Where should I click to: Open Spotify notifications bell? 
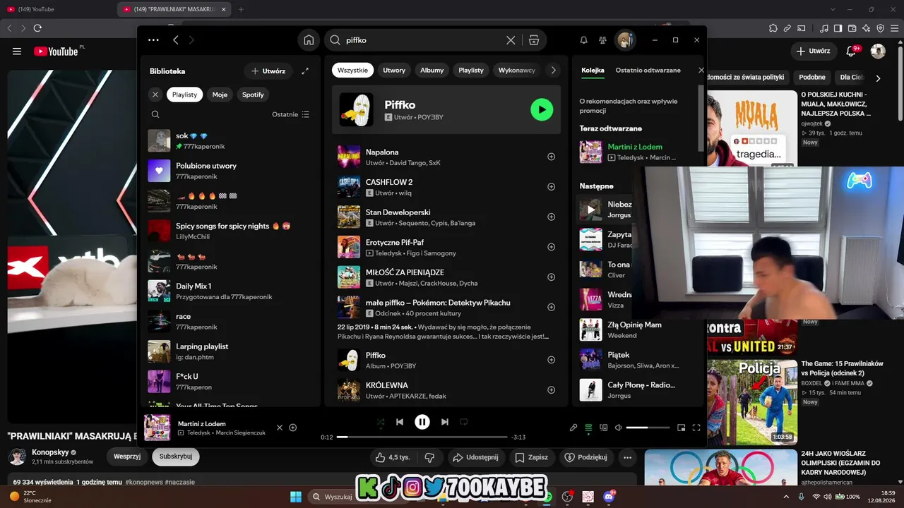coord(583,40)
